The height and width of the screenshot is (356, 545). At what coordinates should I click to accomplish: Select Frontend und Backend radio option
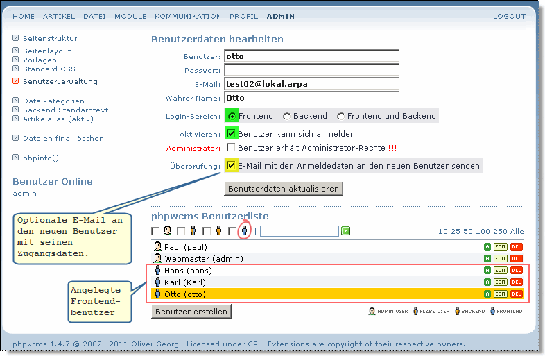coord(340,117)
